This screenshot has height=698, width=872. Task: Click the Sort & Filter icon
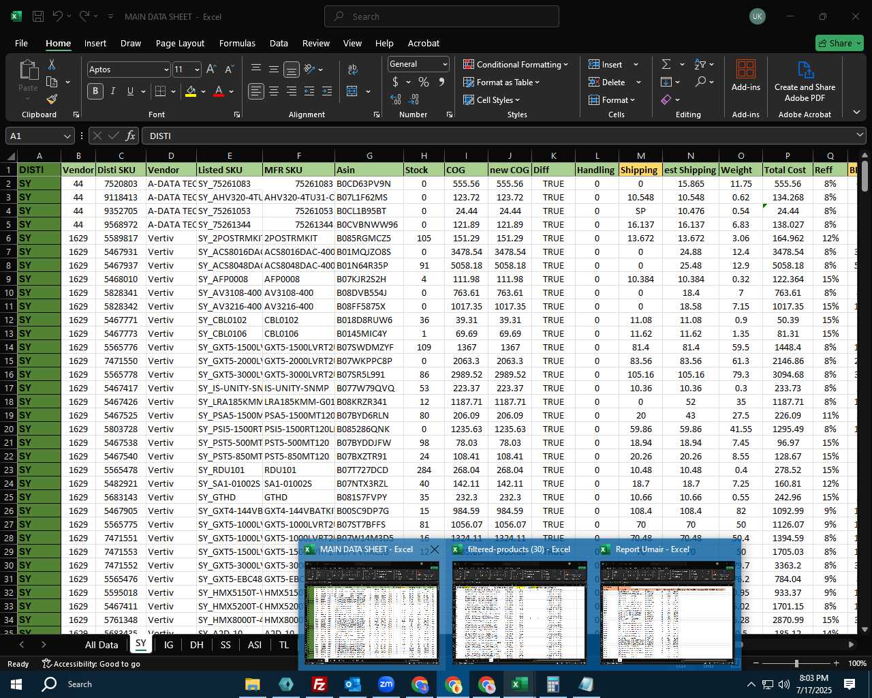[700, 64]
